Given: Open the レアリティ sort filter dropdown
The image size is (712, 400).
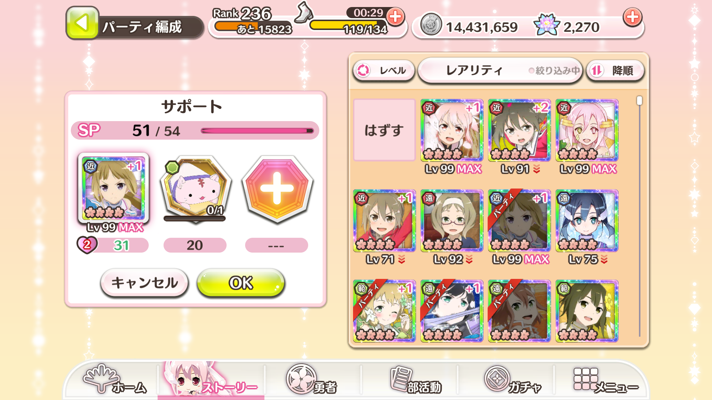Looking at the screenshot, I should (500, 70).
